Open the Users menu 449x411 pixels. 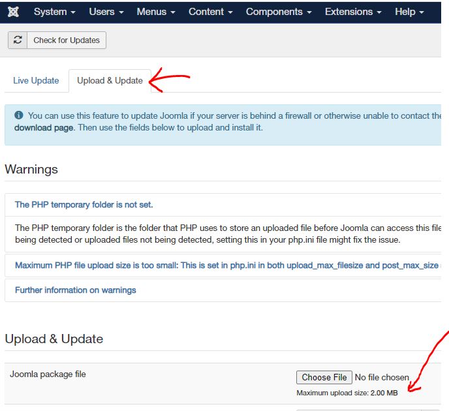point(106,12)
